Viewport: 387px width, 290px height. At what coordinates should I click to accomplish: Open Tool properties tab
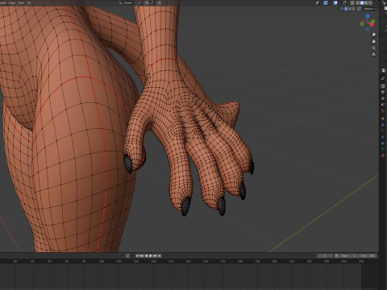[x=383, y=78]
